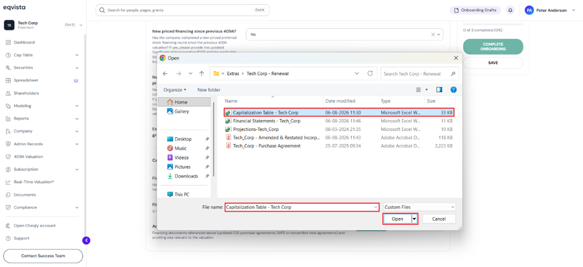Click the Complete Onboarding button
The height and width of the screenshot is (267, 583).
pos(492,47)
